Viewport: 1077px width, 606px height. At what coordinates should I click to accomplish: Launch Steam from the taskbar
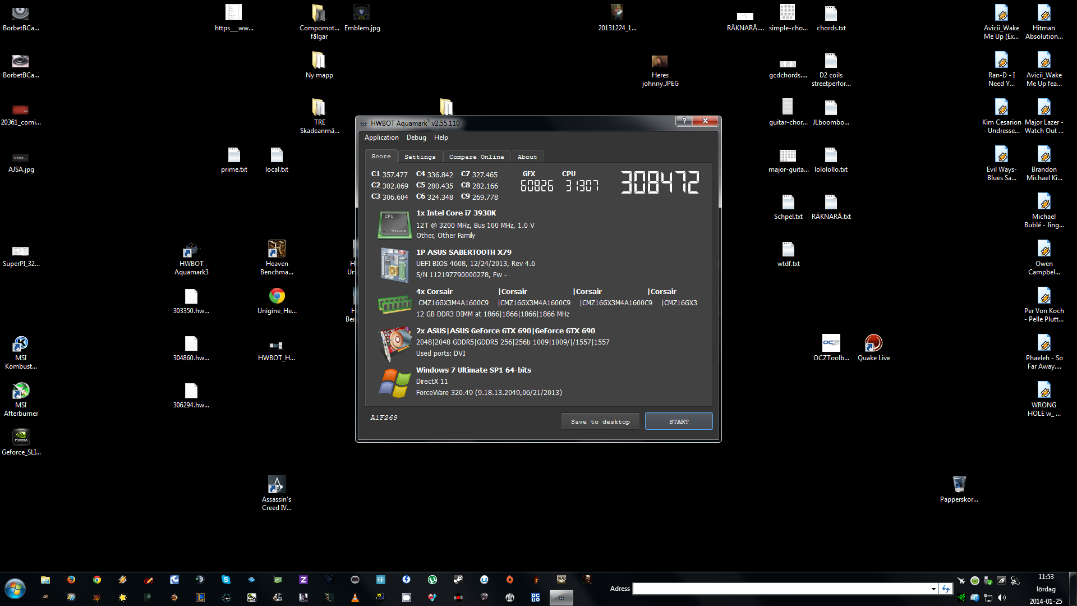[x=458, y=580]
